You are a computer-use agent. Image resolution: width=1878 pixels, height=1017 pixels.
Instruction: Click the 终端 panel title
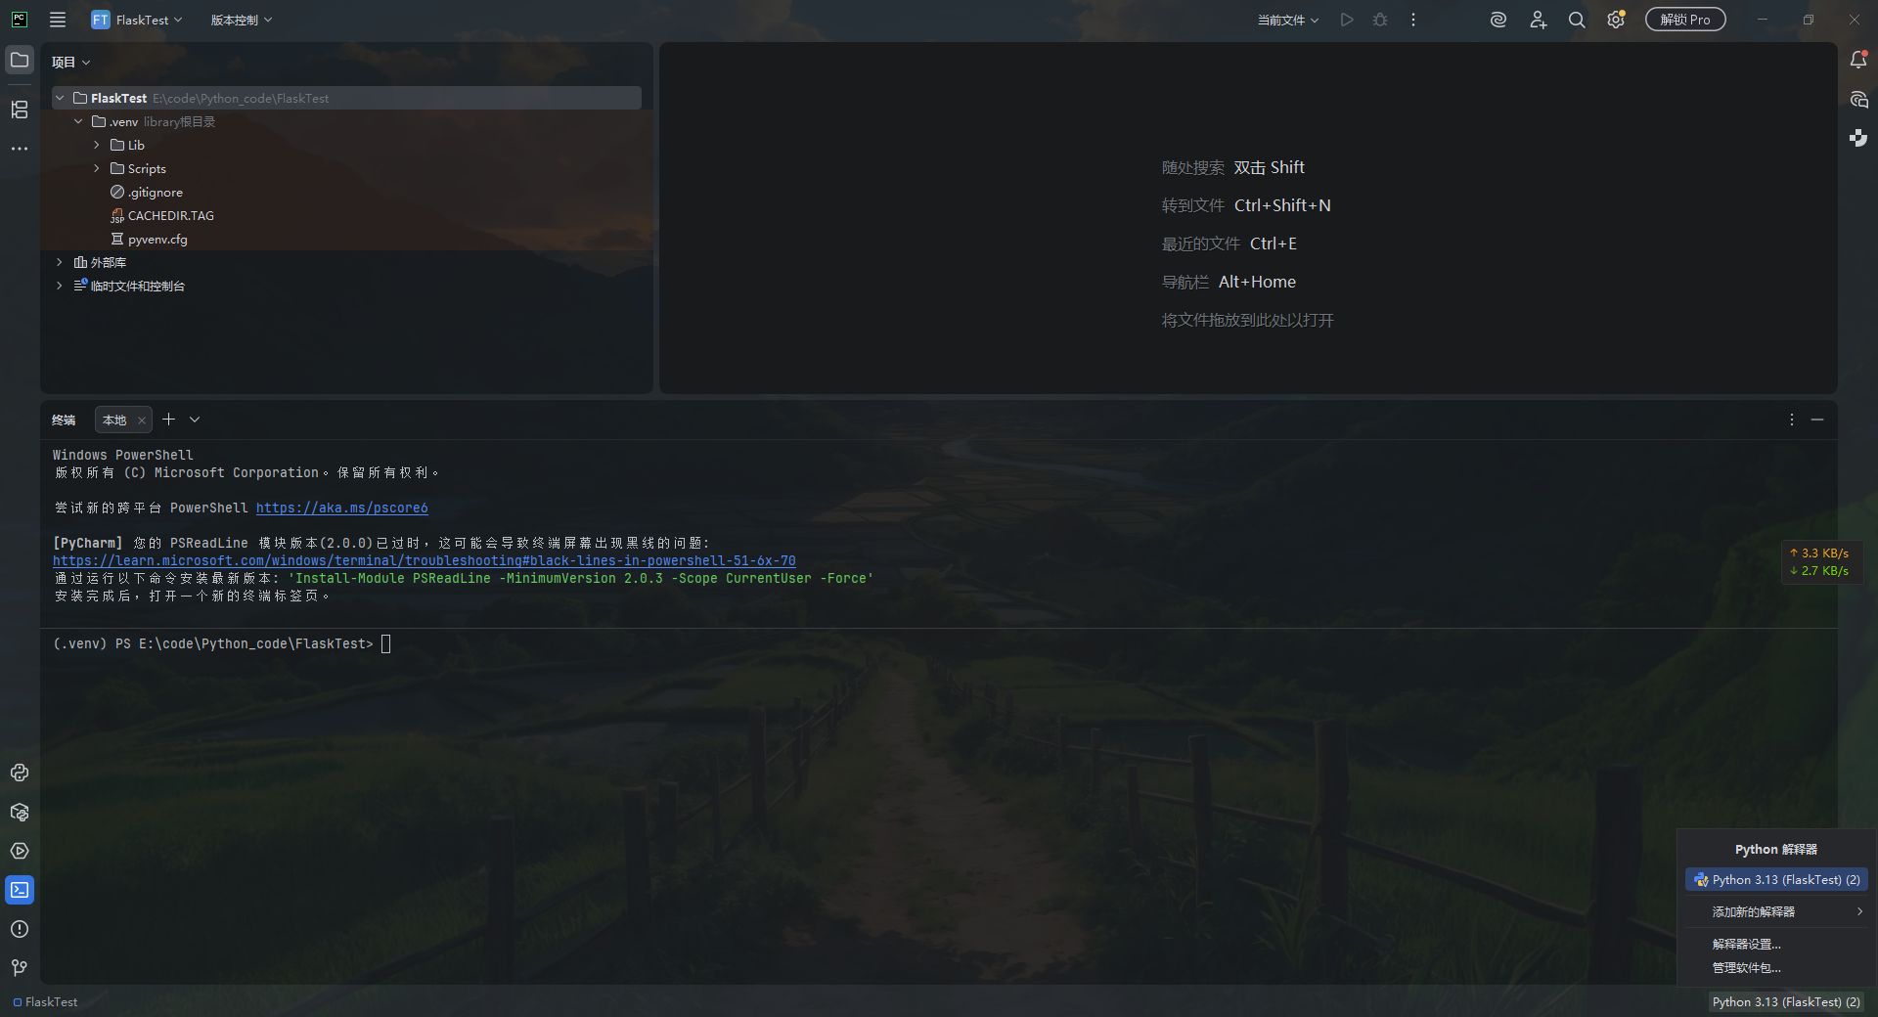point(64,420)
